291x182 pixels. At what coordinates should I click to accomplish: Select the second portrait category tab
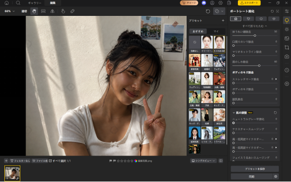pos(248,19)
